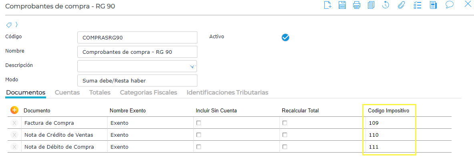
Task: Add a document row with orange plus
Action: (x=14, y=110)
